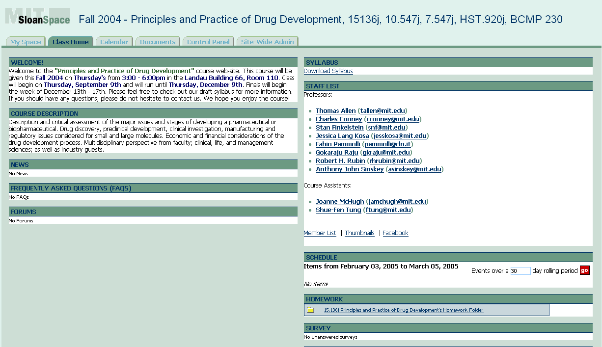Go to the Control Panel tab

click(208, 42)
